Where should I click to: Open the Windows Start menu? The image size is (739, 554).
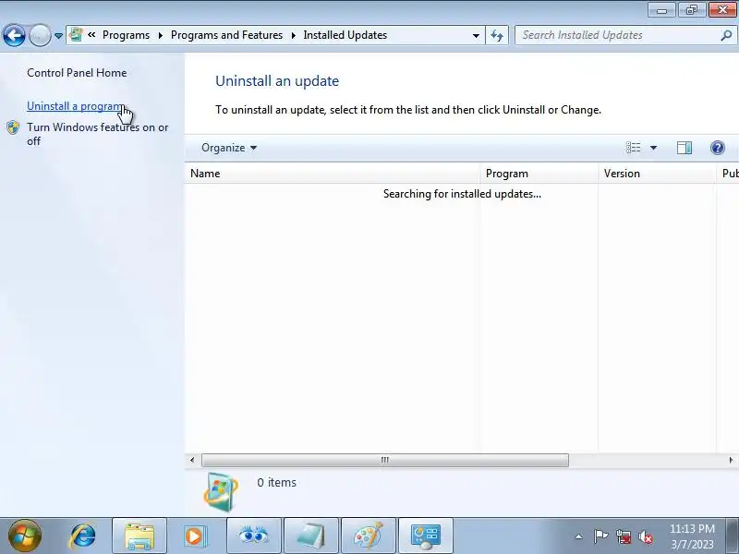point(25,536)
